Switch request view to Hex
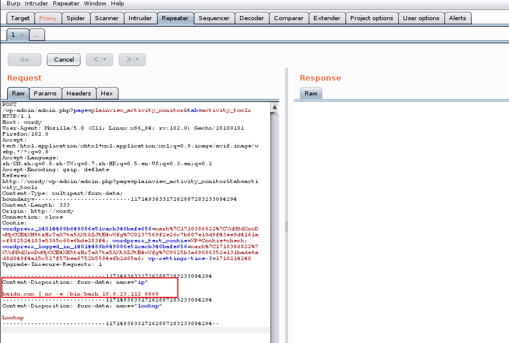The height and width of the screenshot is (343, 509). (x=107, y=94)
